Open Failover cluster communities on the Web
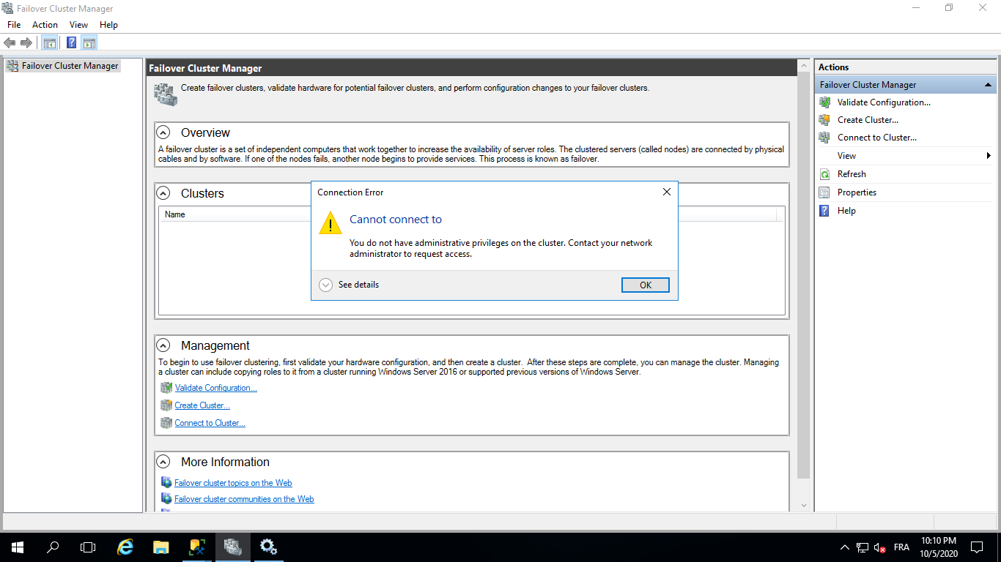This screenshot has width=1001, height=562. coord(244,499)
